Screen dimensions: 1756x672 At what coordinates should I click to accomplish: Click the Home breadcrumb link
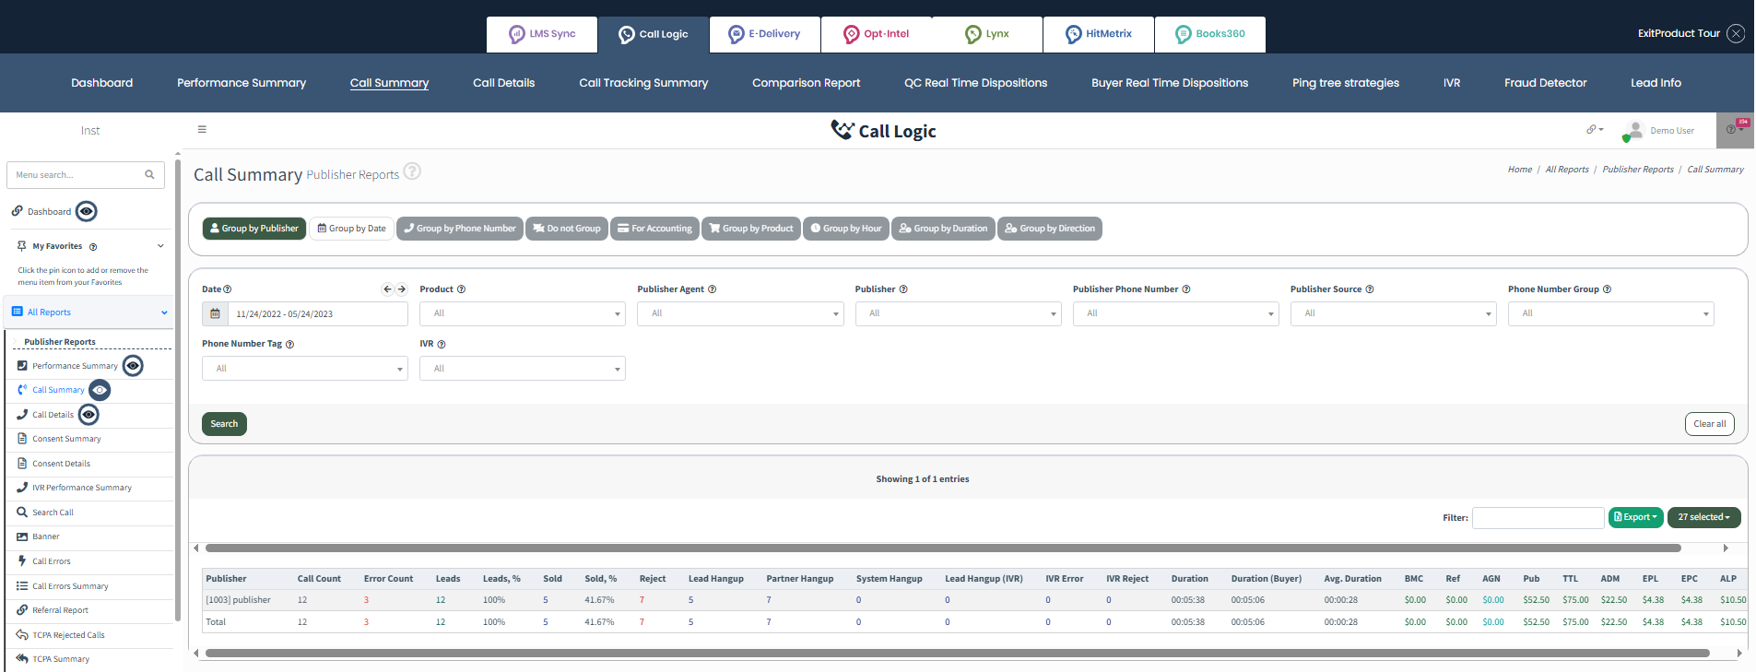pyautogui.click(x=1519, y=170)
